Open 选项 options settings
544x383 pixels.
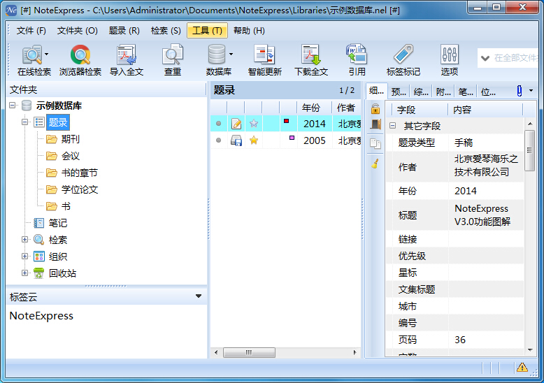[x=450, y=59]
